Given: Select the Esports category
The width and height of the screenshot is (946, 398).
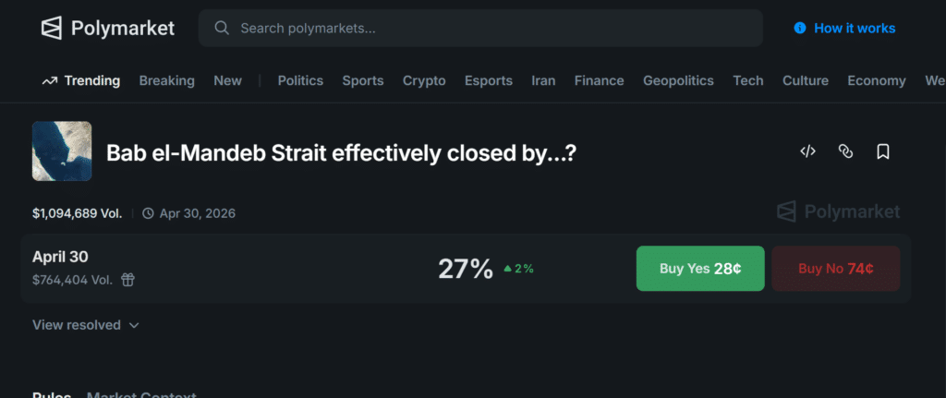Looking at the screenshot, I should point(488,80).
